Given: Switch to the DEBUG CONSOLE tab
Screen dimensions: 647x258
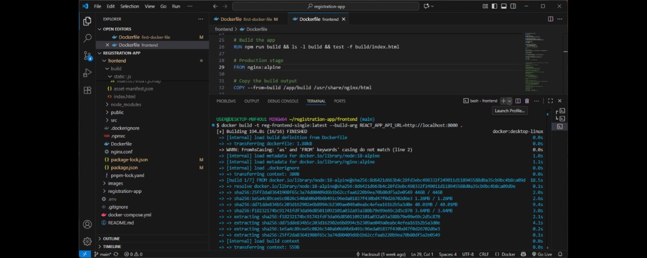Looking at the screenshot, I should coord(283,101).
